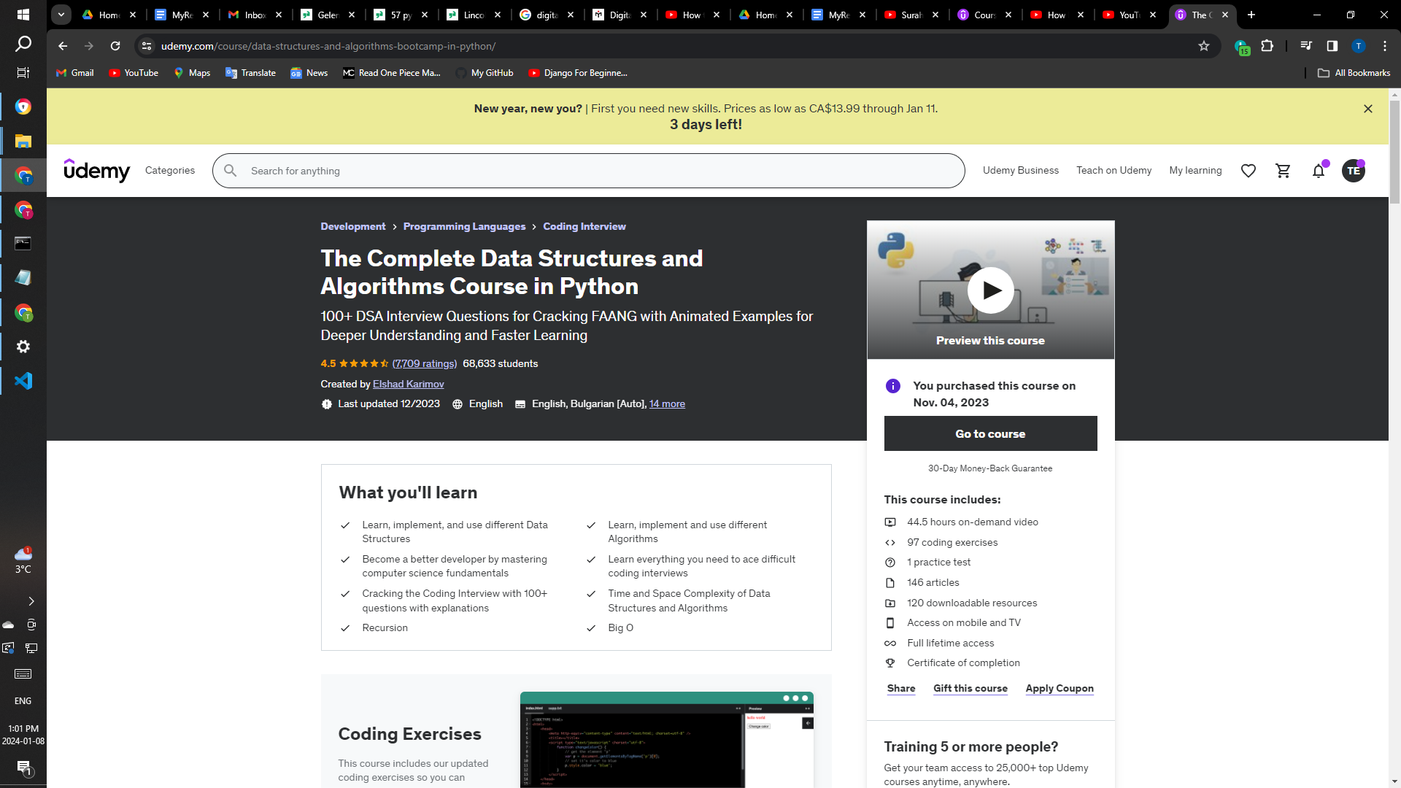The image size is (1401, 788).
Task: Open My learning menu item
Action: coord(1195,171)
